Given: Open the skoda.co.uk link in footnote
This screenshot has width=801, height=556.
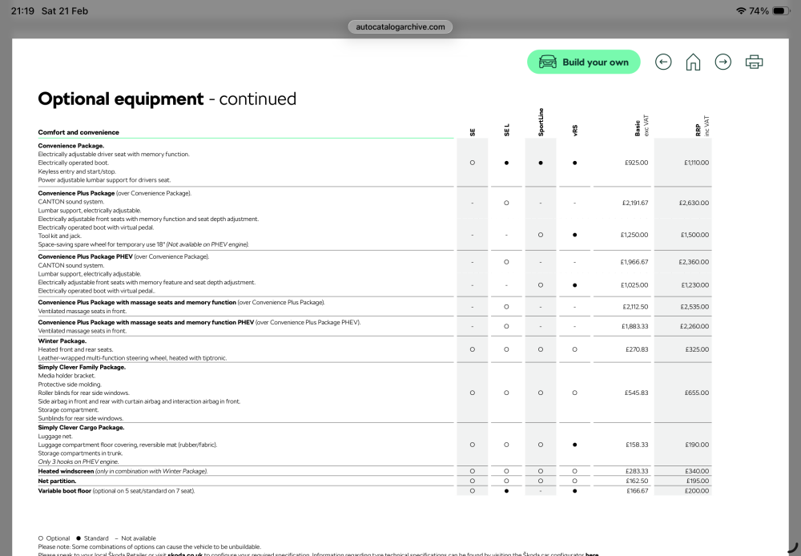Looking at the screenshot, I should pos(185,554).
